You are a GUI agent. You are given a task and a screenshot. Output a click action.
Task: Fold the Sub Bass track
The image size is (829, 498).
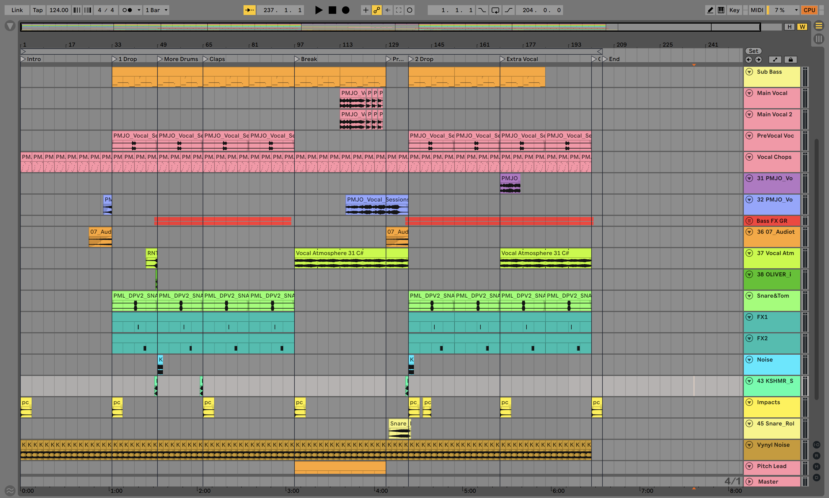(749, 72)
